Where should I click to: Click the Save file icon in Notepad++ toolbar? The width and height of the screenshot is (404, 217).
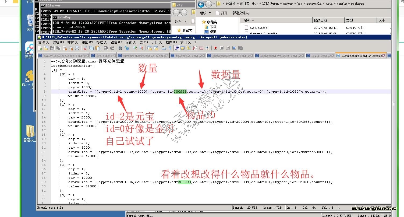tap(52, 48)
